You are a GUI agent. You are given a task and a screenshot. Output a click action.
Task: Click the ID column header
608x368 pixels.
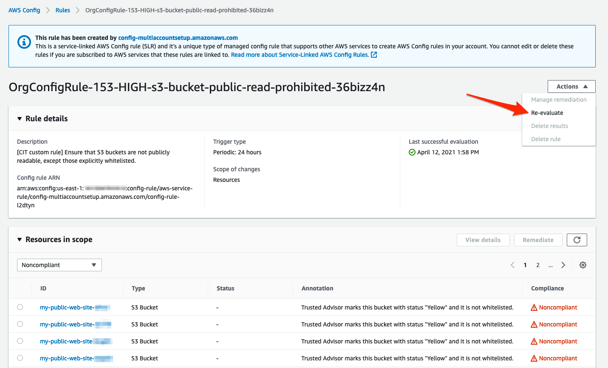click(x=43, y=288)
